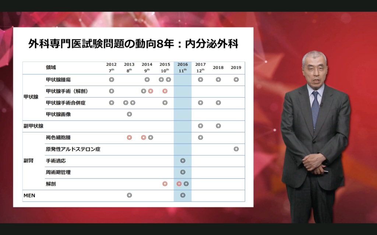Click the 2012 7th column header
Image resolution: width=377 pixels, height=235 pixels.
111,68
